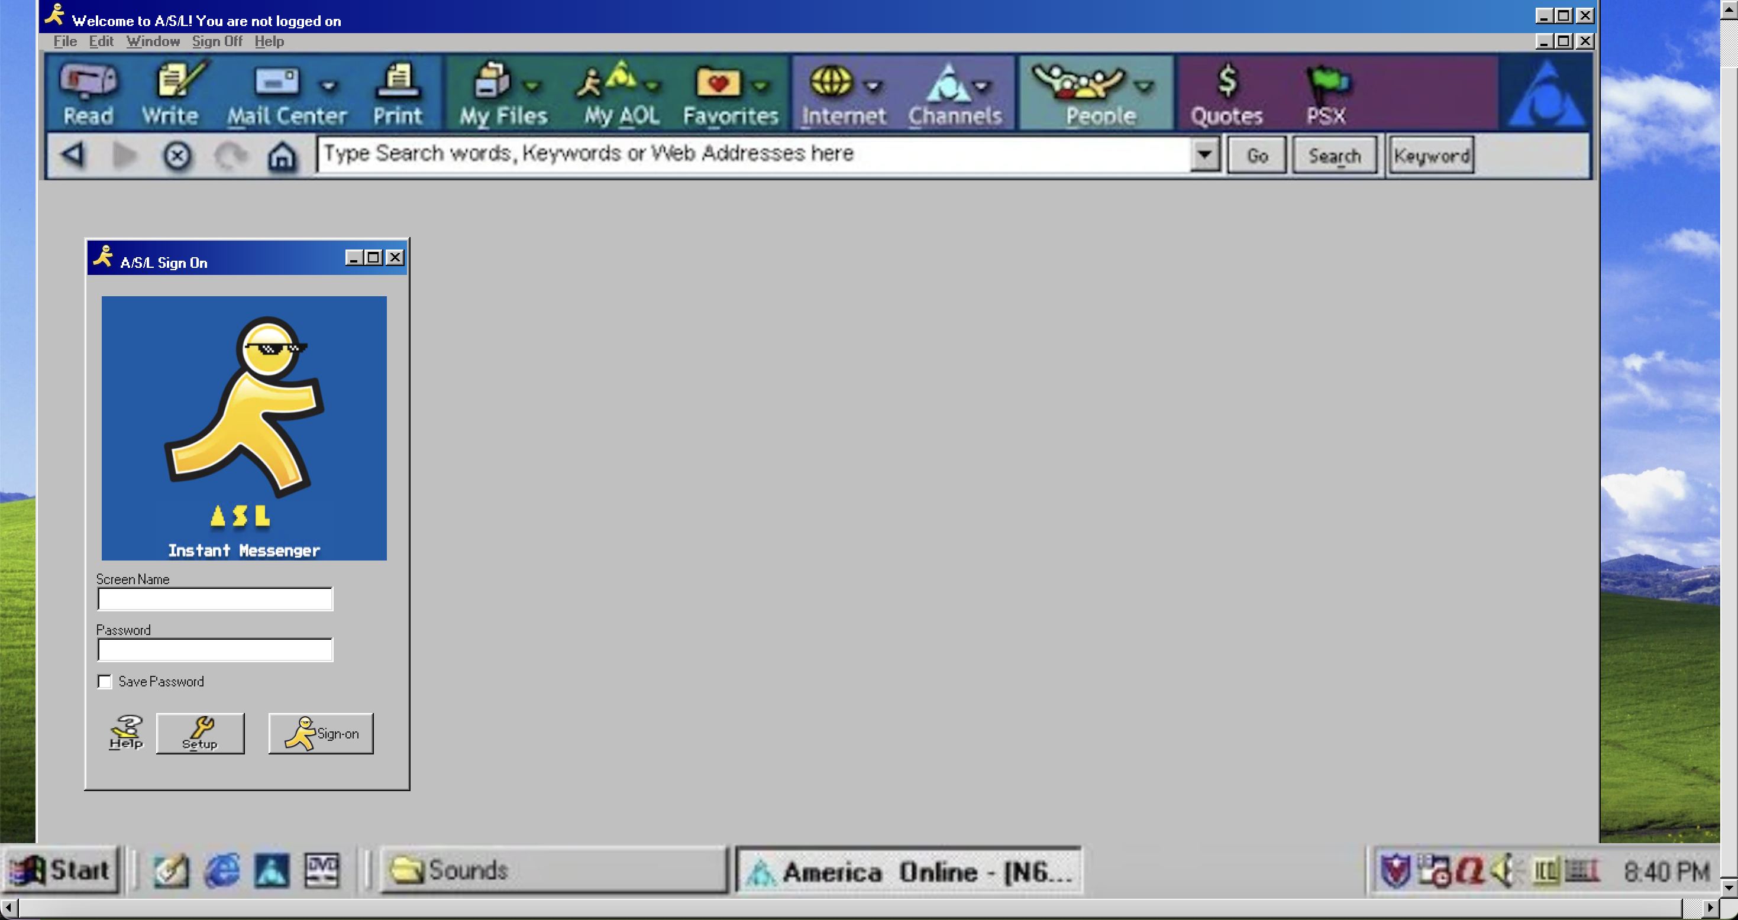Click the Print toolbar icon
This screenshot has width=1738, height=920.
point(398,94)
